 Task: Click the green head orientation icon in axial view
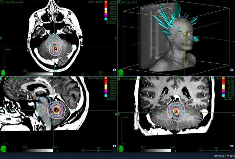[3, 72]
